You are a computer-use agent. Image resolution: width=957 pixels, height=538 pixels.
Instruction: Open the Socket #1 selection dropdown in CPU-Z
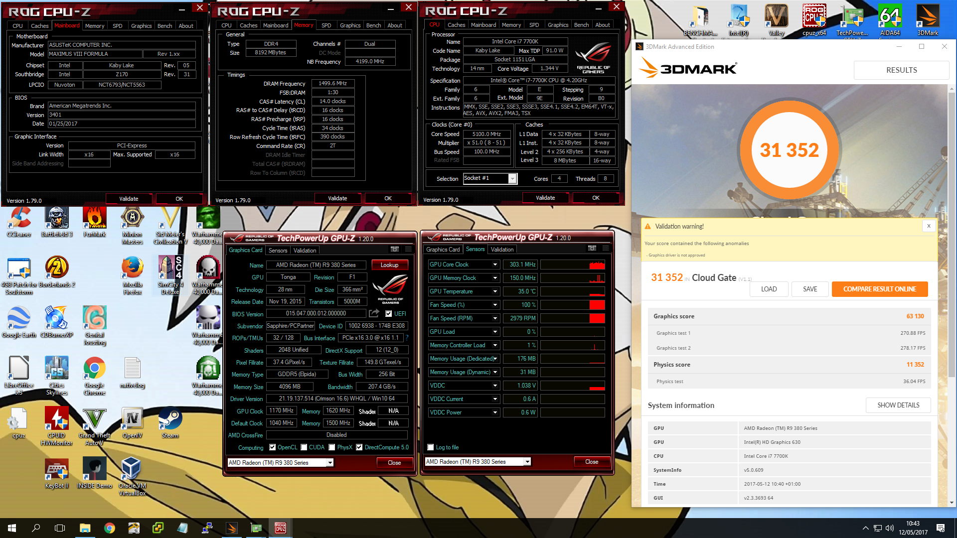(512, 178)
